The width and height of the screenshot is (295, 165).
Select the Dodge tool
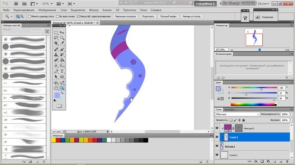(62, 65)
